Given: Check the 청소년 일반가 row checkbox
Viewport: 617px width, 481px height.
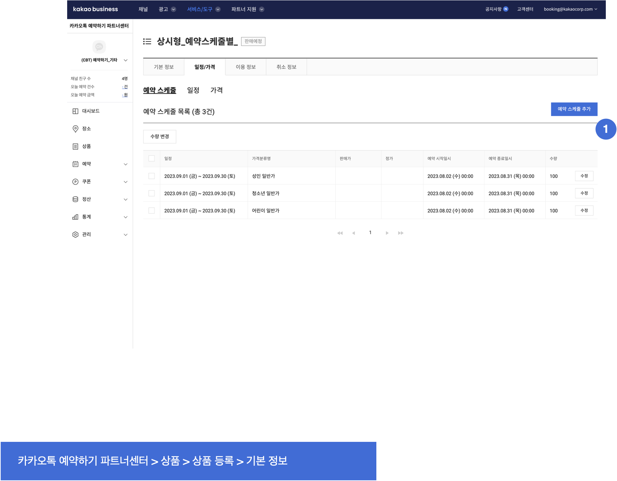Looking at the screenshot, I should pyautogui.click(x=151, y=193).
